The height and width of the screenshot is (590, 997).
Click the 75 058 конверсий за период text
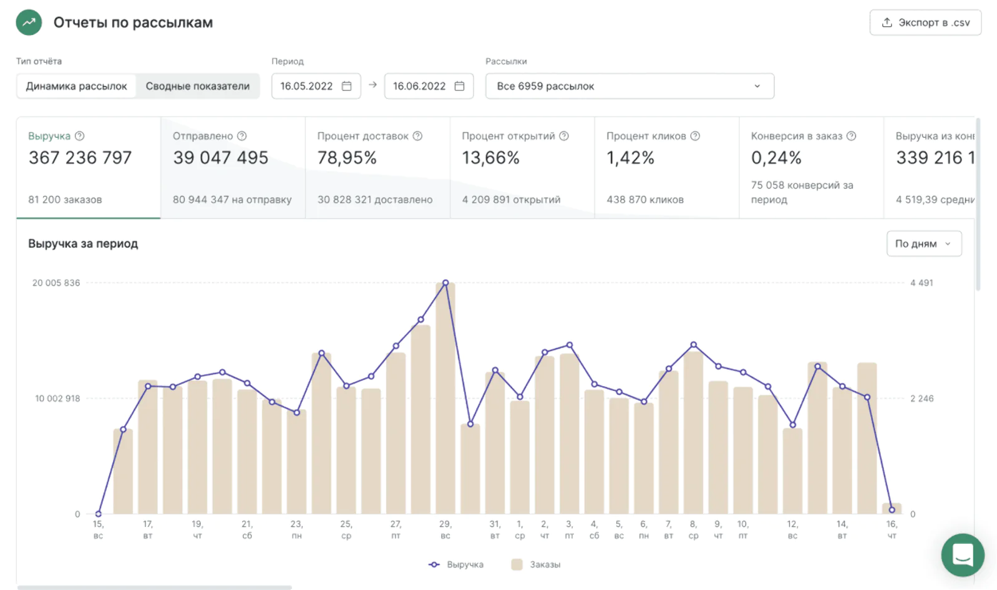pos(802,192)
